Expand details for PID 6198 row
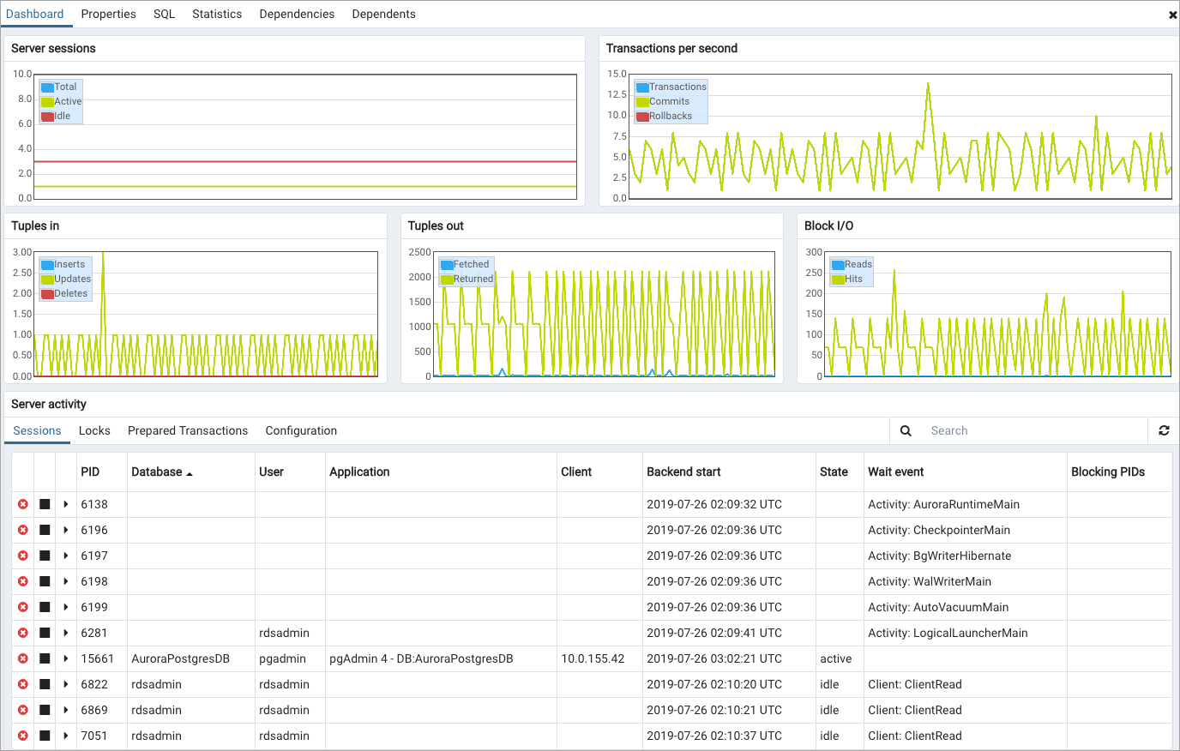 (66, 581)
